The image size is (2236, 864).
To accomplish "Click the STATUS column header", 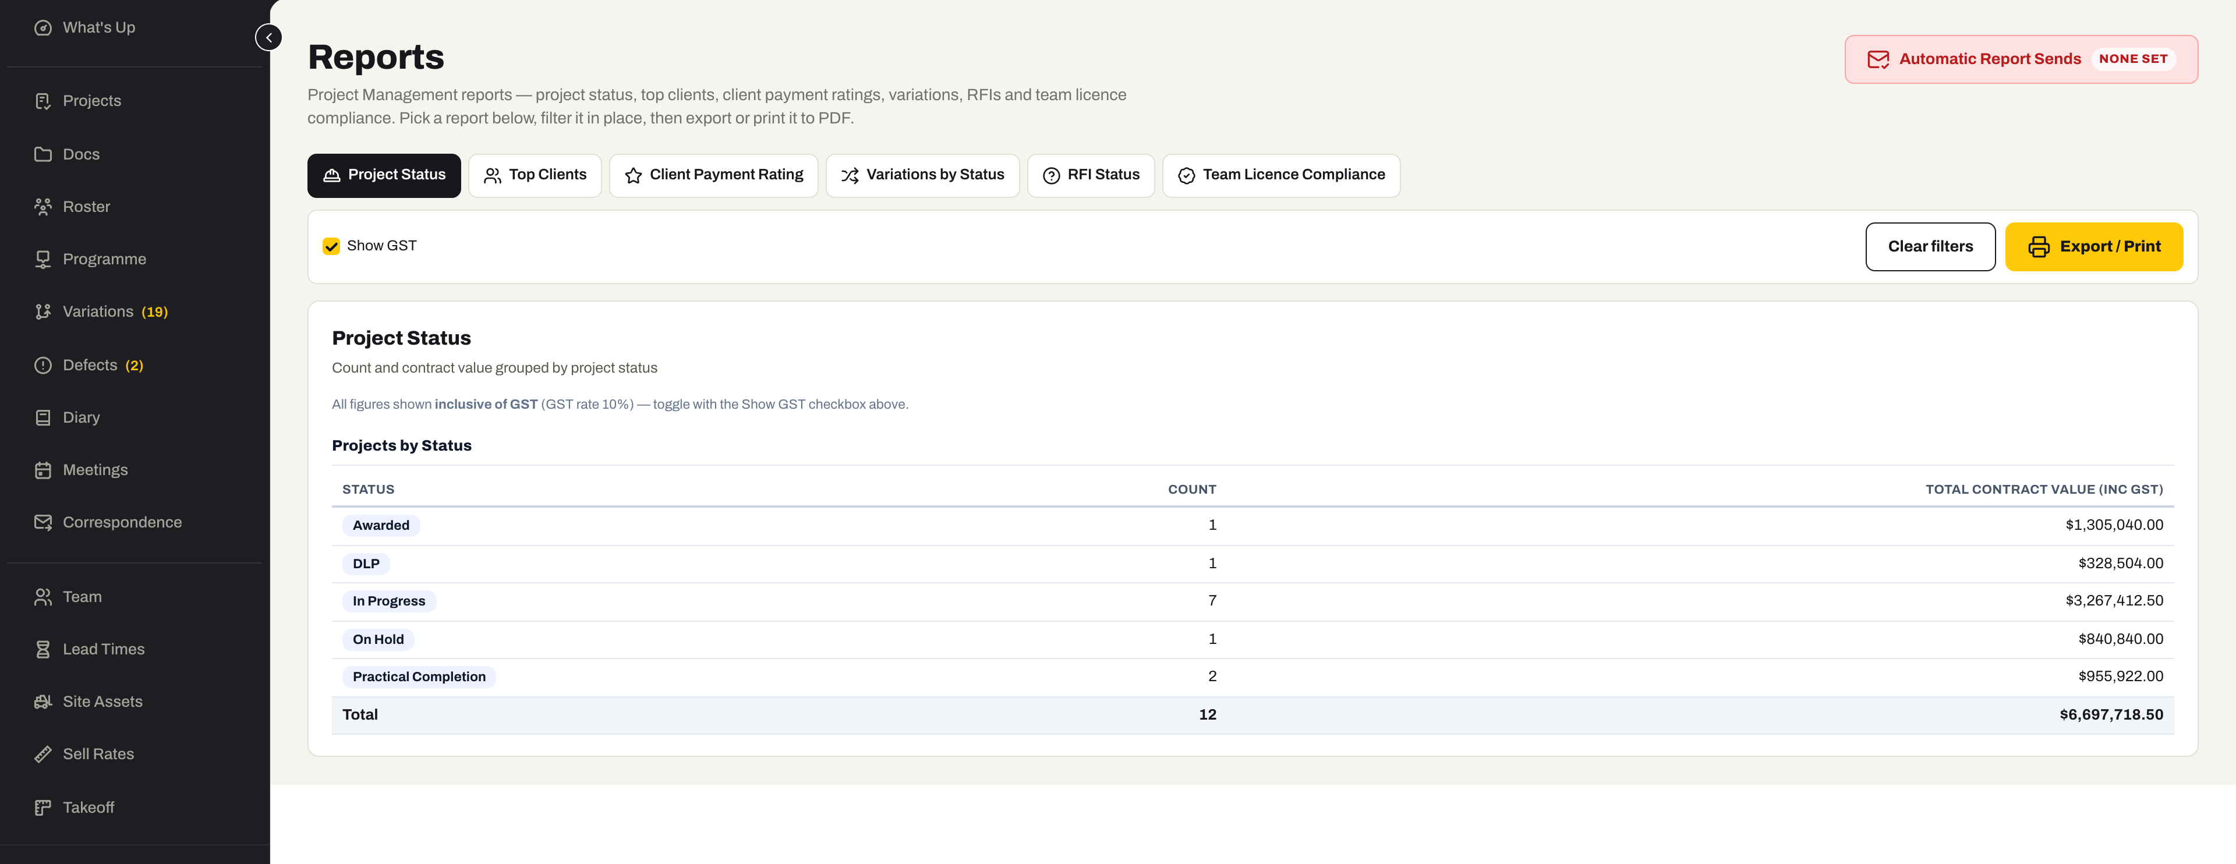I will coord(368,489).
